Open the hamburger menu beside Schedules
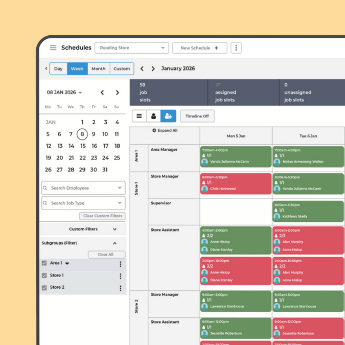 pos(53,48)
